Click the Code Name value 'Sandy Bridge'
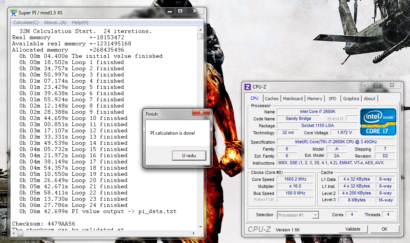Viewport: 410px width, 243px height. tap(298, 118)
